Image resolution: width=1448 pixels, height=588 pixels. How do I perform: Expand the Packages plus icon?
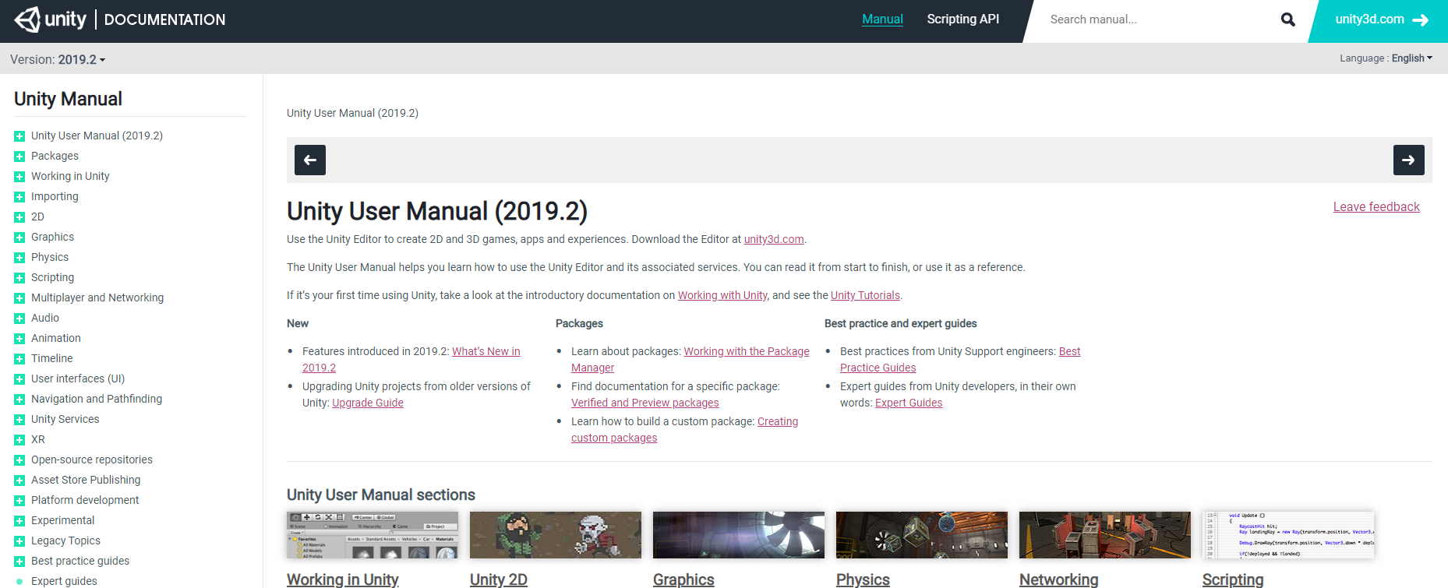pyautogui.click(x=19, y=157)
